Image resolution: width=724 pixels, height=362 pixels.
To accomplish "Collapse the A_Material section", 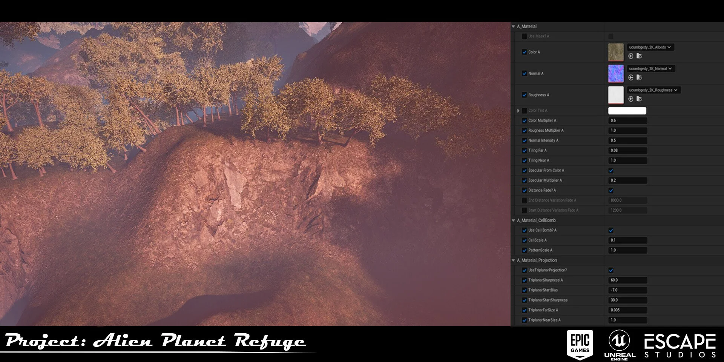I will coord(513,26).
